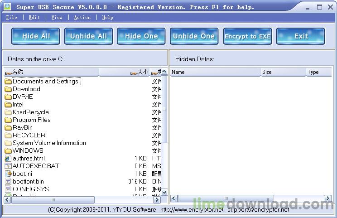337x218 pixels.
Task: Click the CONFIG.SYS file icon
Action: point(8,189)
